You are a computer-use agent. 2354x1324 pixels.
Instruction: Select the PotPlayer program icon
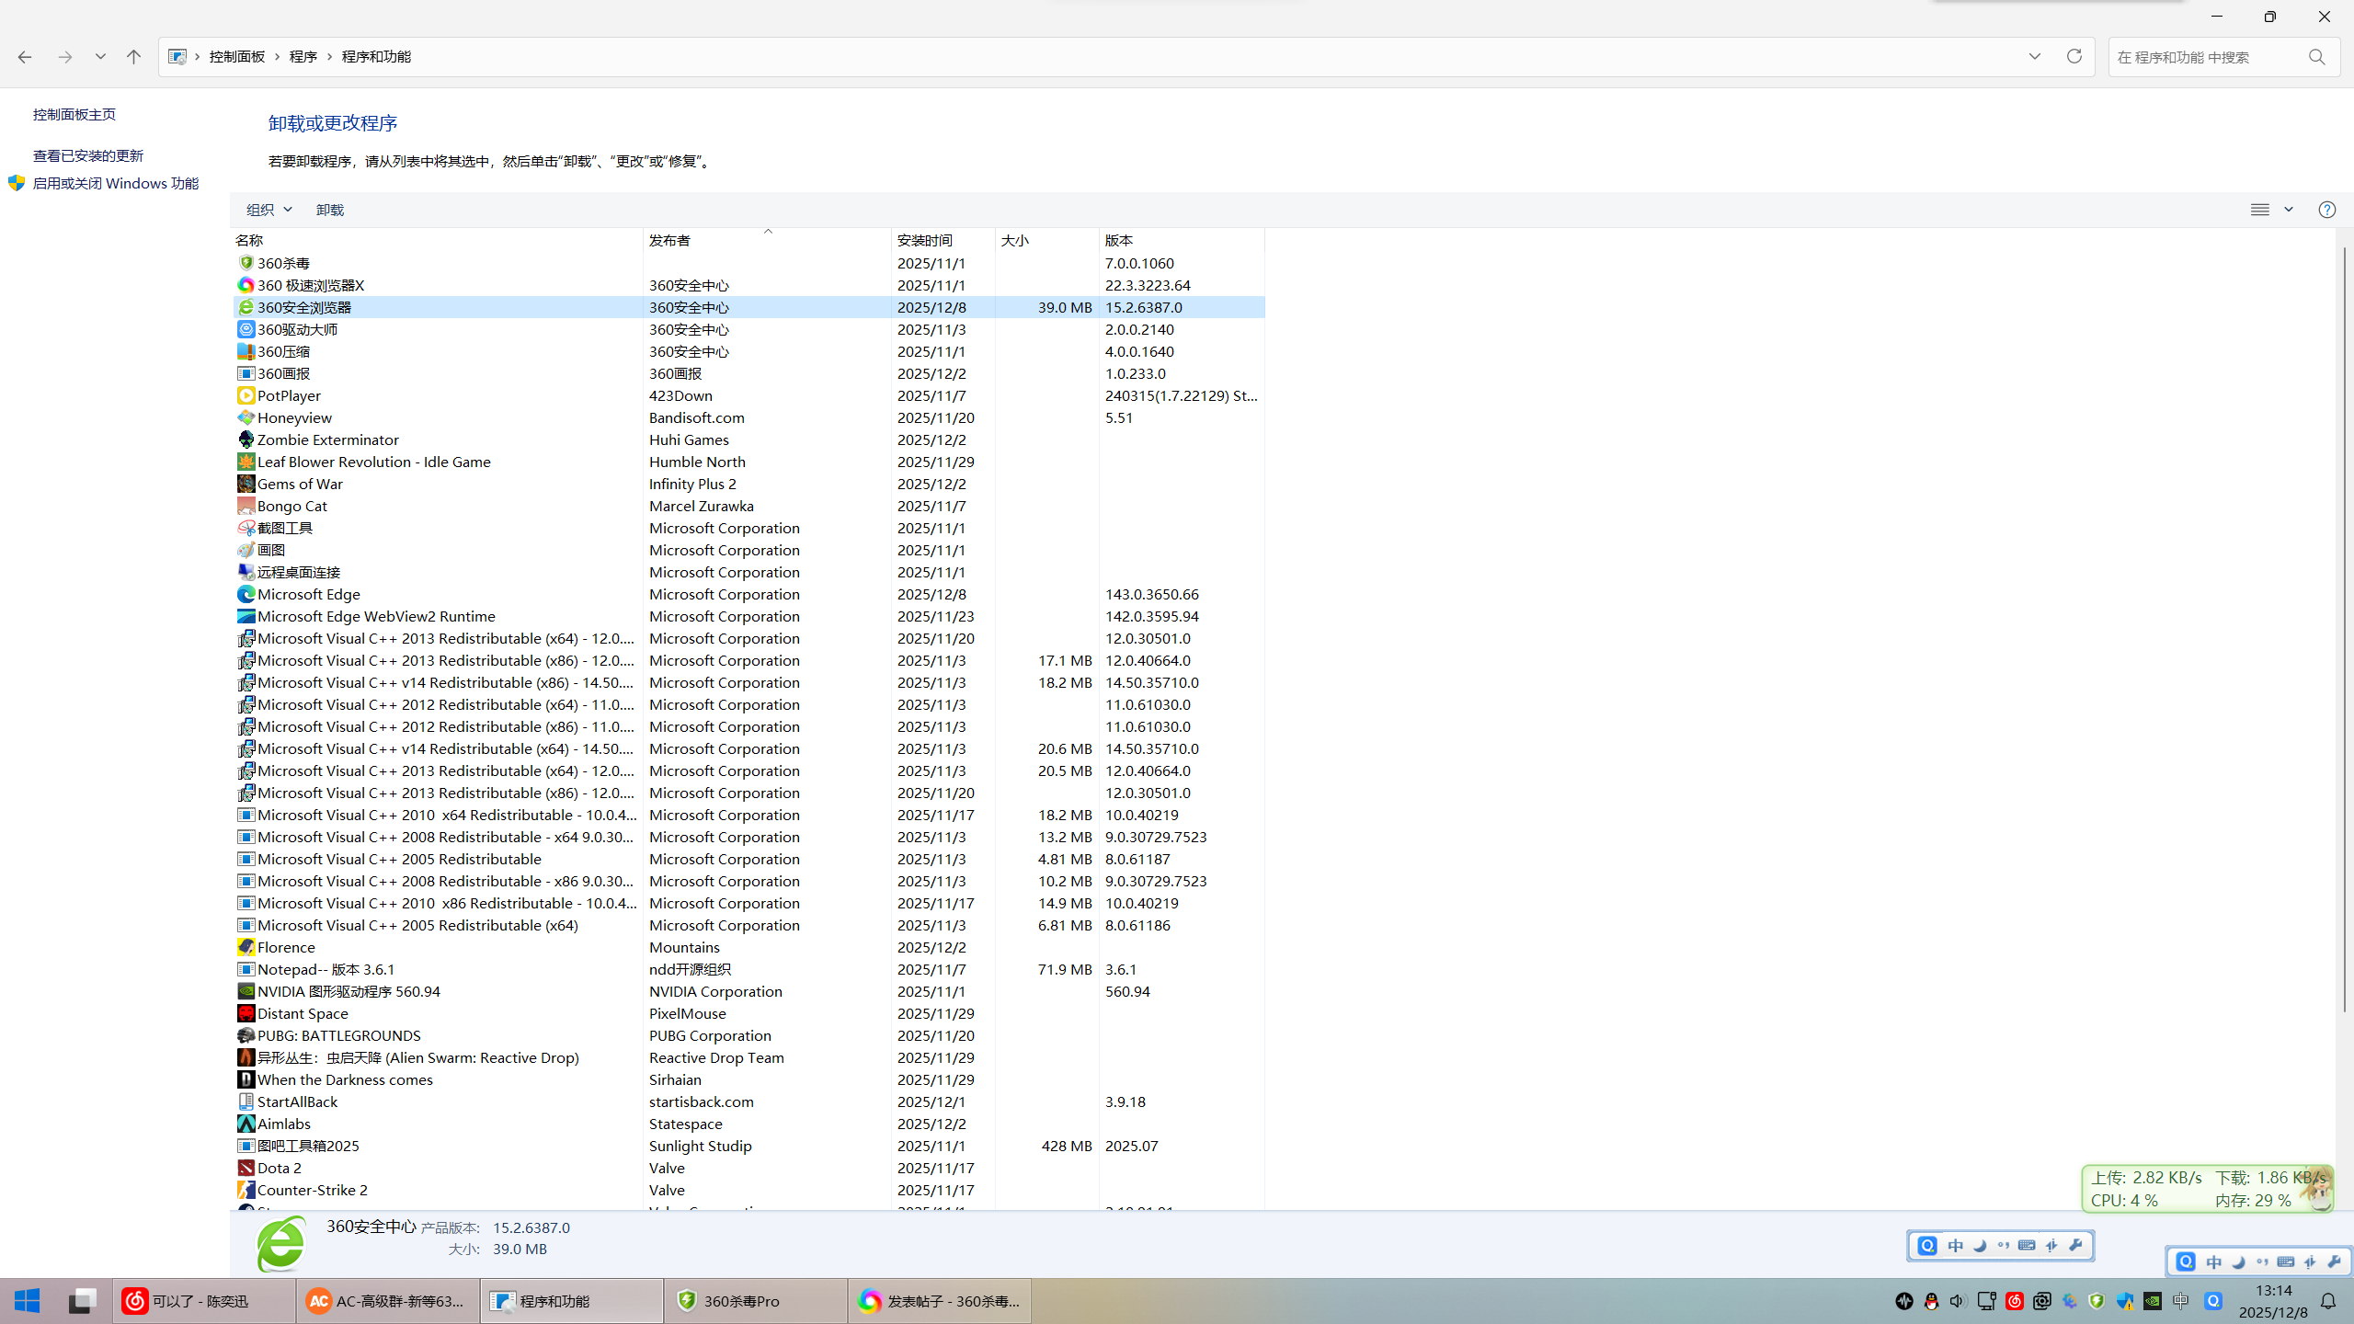[246, 395]
